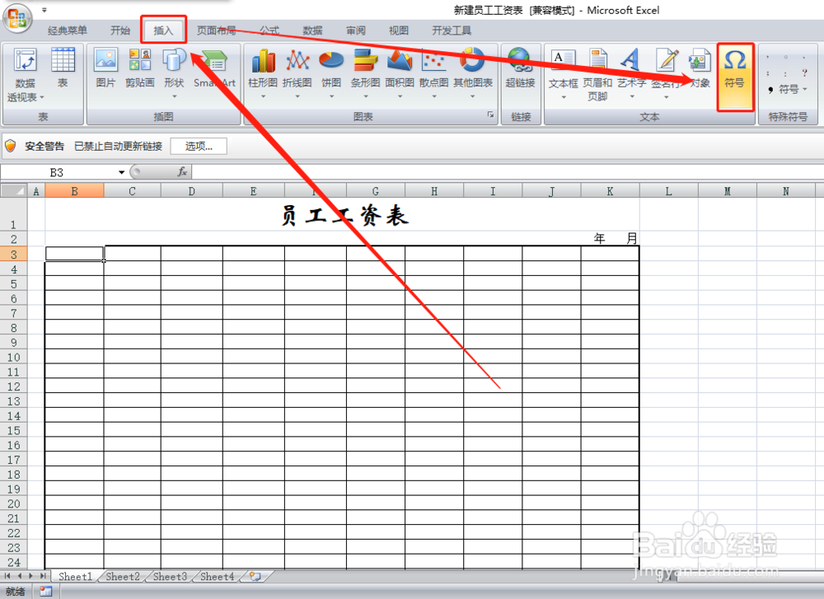
Task: Switch to the 数据 tab
Action: (312, 30)
